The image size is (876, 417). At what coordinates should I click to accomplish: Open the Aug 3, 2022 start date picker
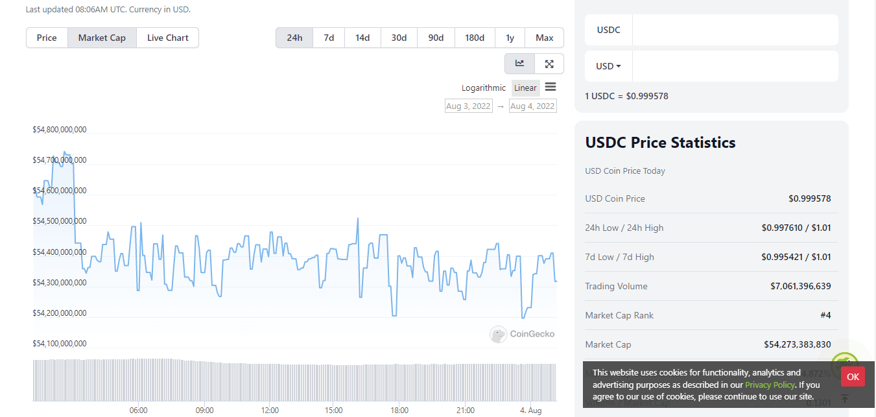click(468, 106)
